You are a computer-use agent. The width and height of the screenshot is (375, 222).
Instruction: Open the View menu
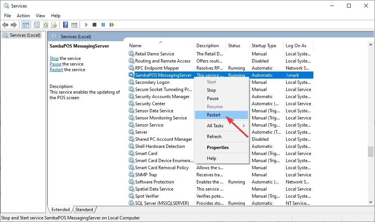(x=40, y=16)
